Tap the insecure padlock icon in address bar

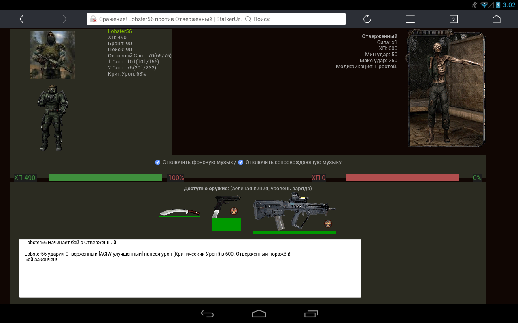[x=93, y=19]
